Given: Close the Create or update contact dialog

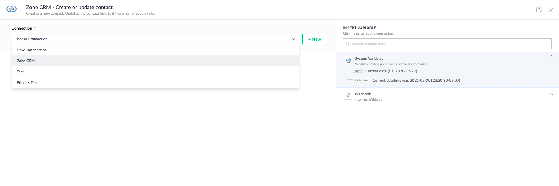Looking at the screenshot, I should 551,9.
